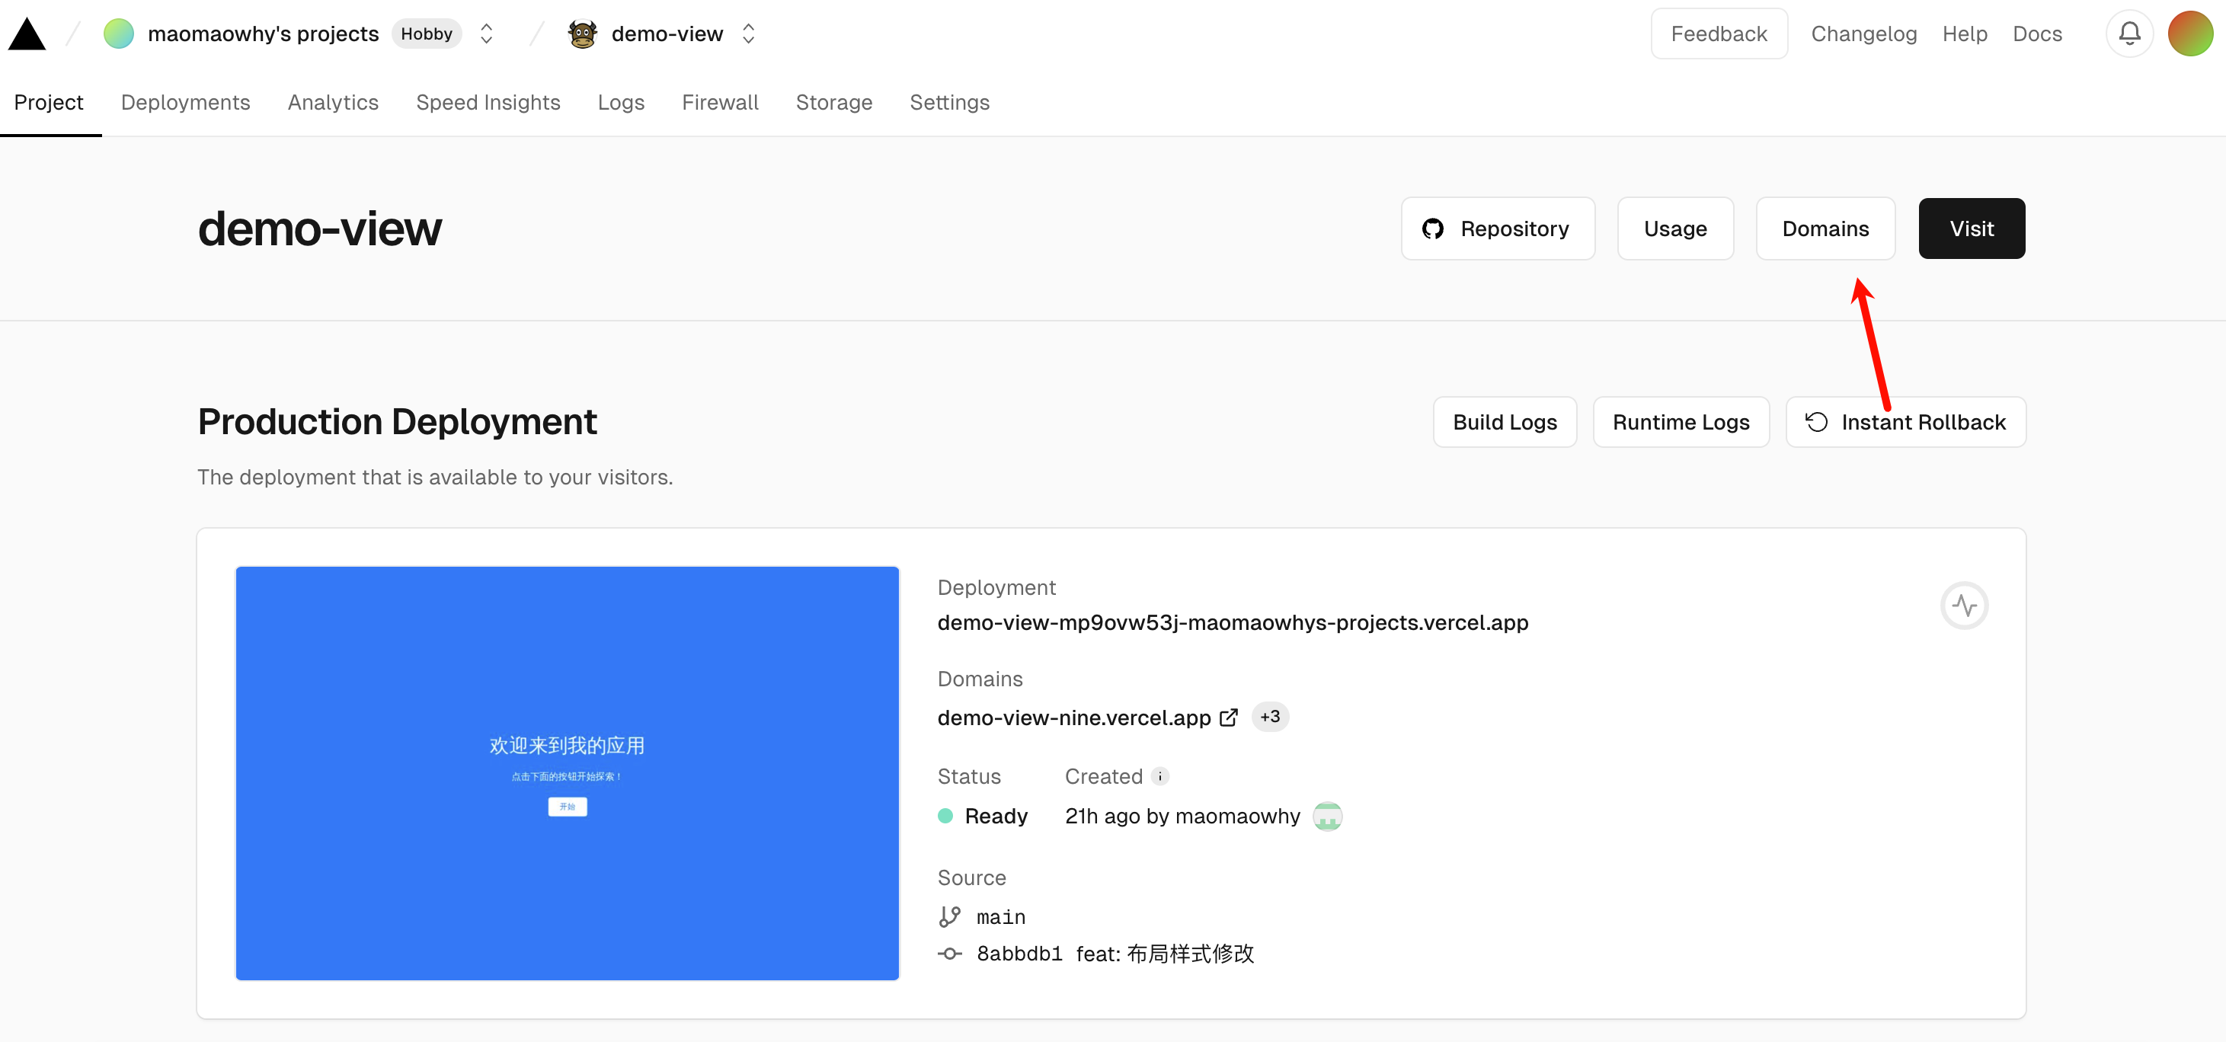Viewport: 2226px width, 1042px height.
Task: Click the Domains button
Action: (1825, 228)
